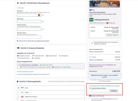Image resolution: width=138 pixels, height=101 pixels.
Task: Click into the Vorname input field
Action: 29,15
